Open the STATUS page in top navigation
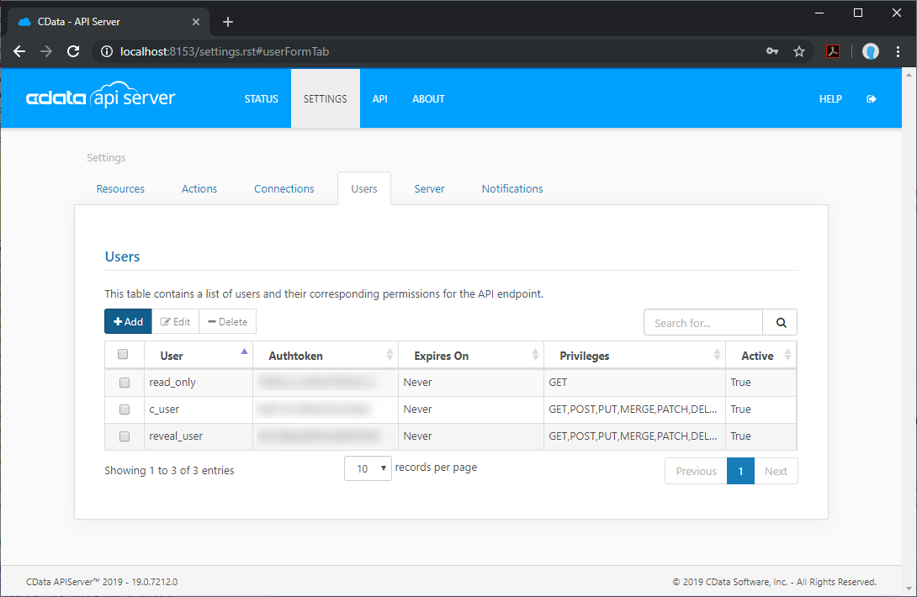 261,99
